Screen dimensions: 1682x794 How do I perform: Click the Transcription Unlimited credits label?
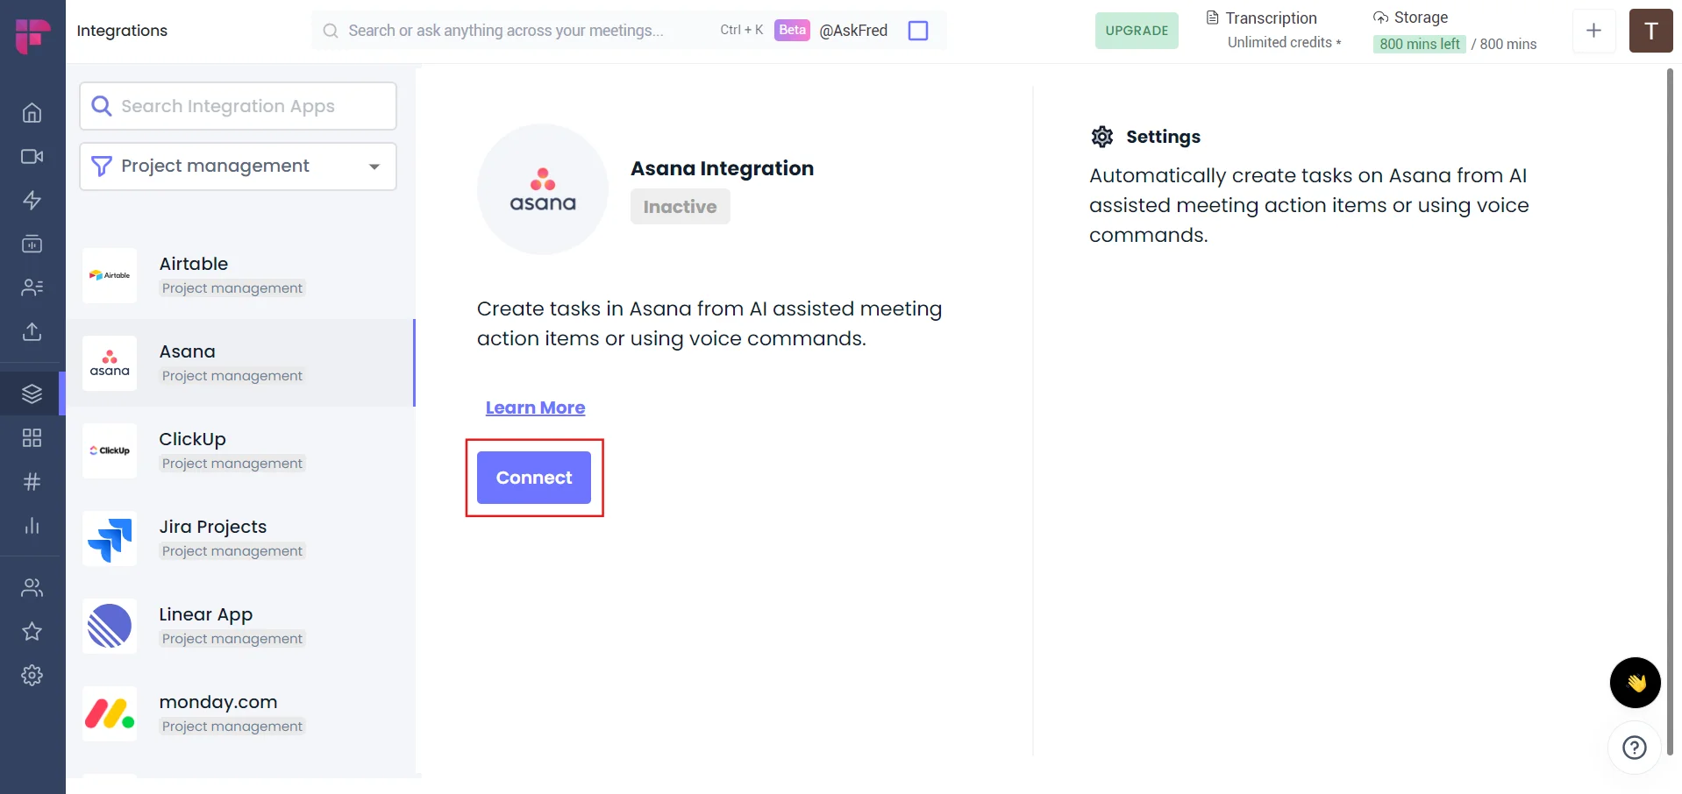coord(1275,30)
